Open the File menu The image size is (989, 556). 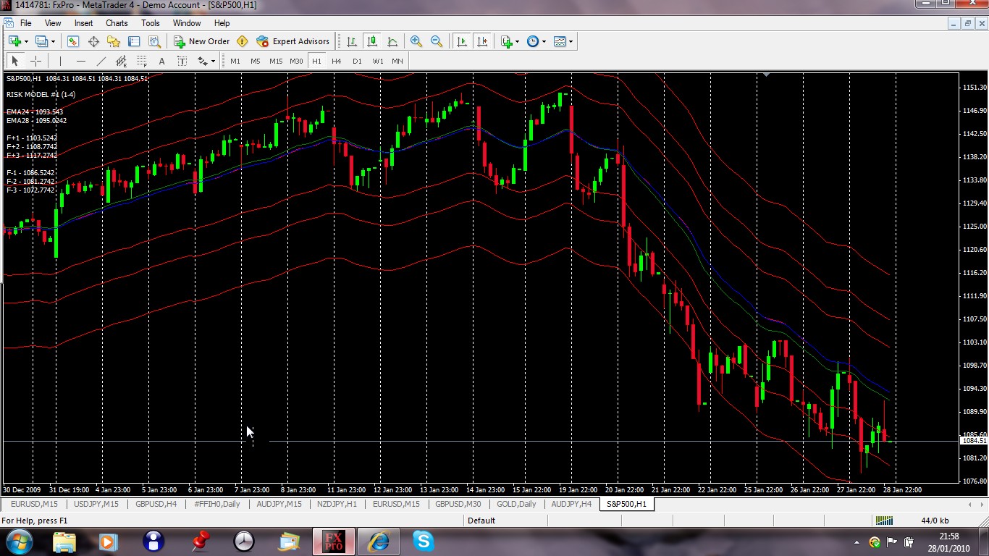pos(26,23)
